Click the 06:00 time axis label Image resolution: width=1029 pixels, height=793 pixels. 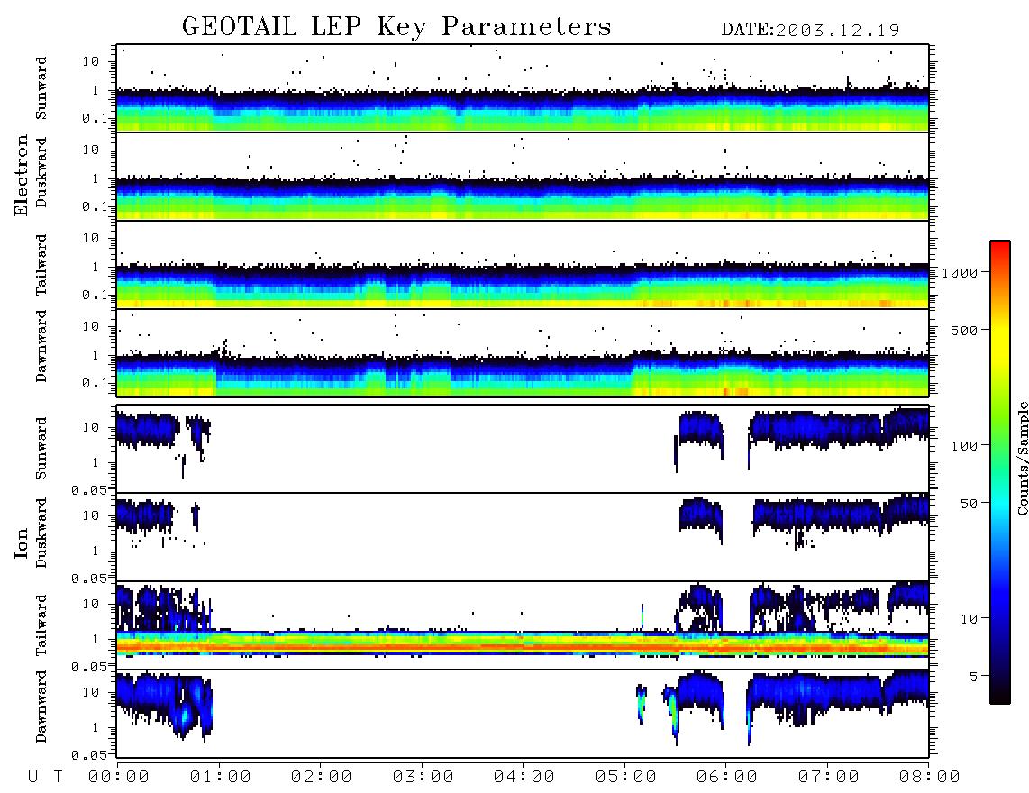727,777
